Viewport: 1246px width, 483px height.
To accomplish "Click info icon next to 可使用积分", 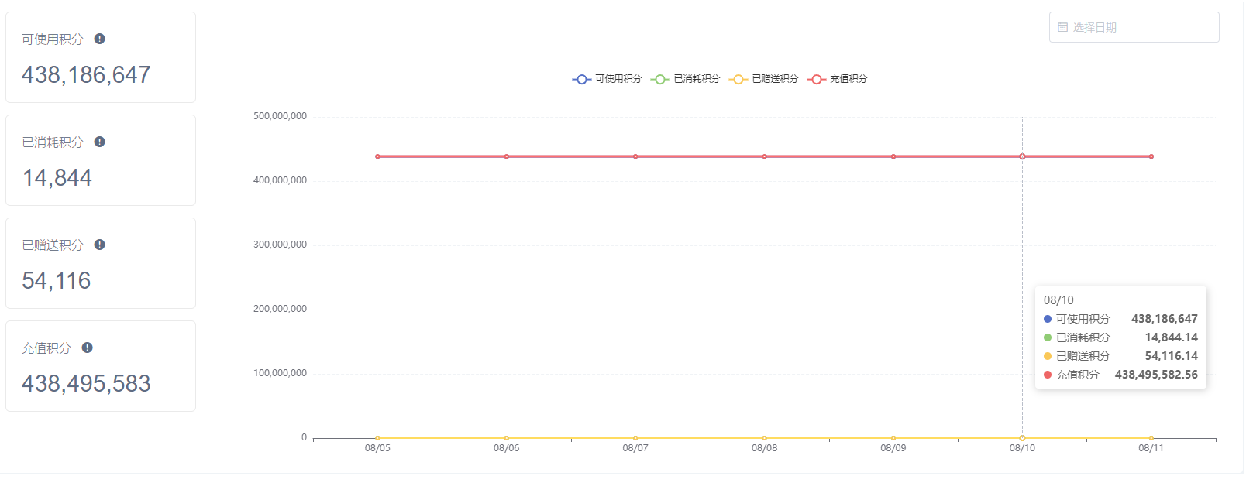I will click(99, 39).
